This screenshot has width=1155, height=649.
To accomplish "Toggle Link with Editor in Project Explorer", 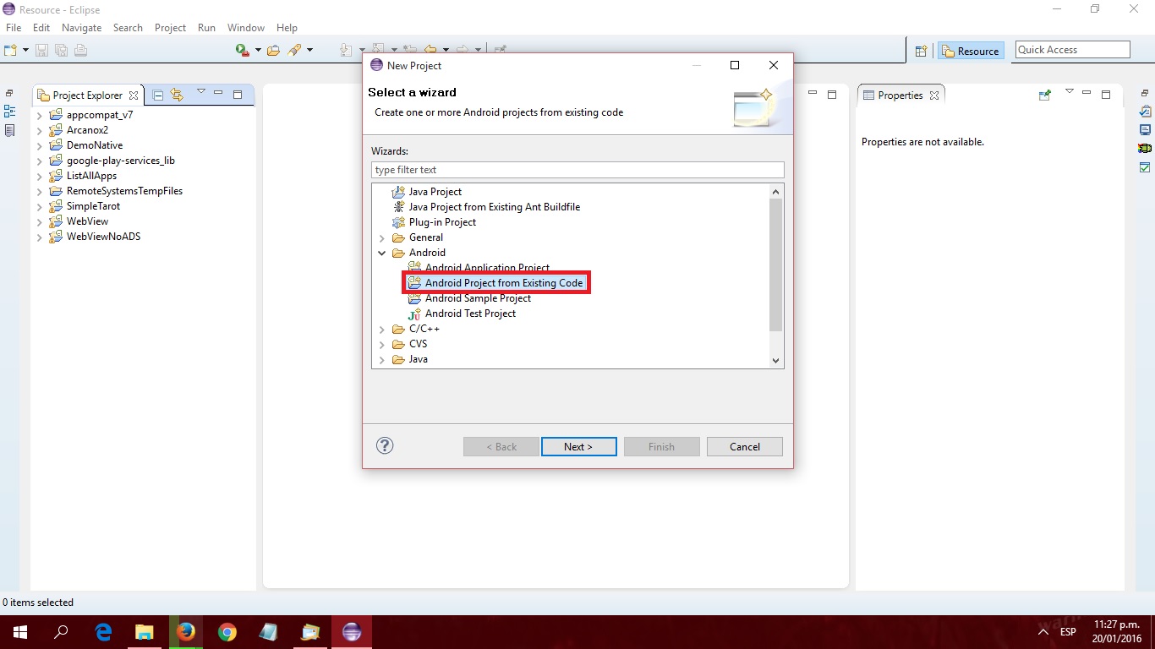I will tap(177, 95).
